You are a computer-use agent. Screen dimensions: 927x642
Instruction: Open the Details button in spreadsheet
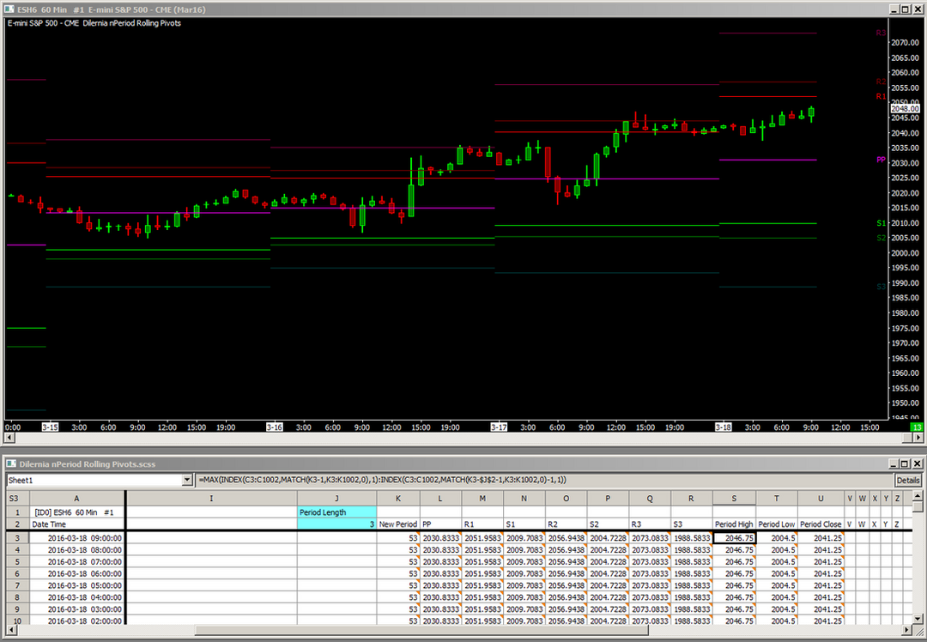click(x=907, y=481)
